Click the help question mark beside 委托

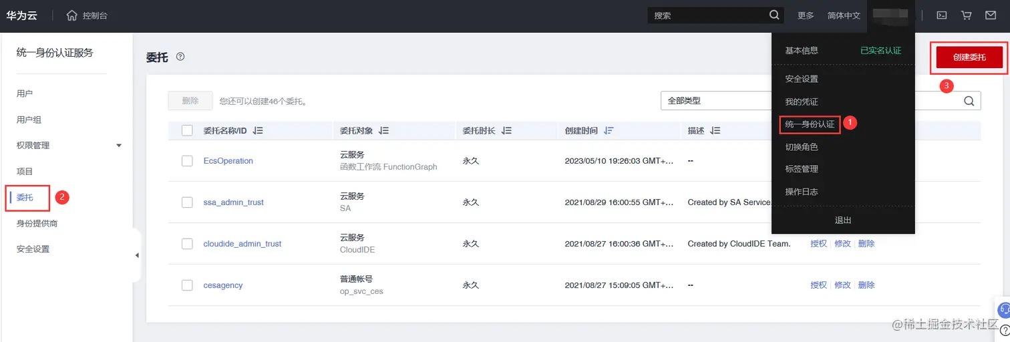pyautogui.click(x=180, y=57)
